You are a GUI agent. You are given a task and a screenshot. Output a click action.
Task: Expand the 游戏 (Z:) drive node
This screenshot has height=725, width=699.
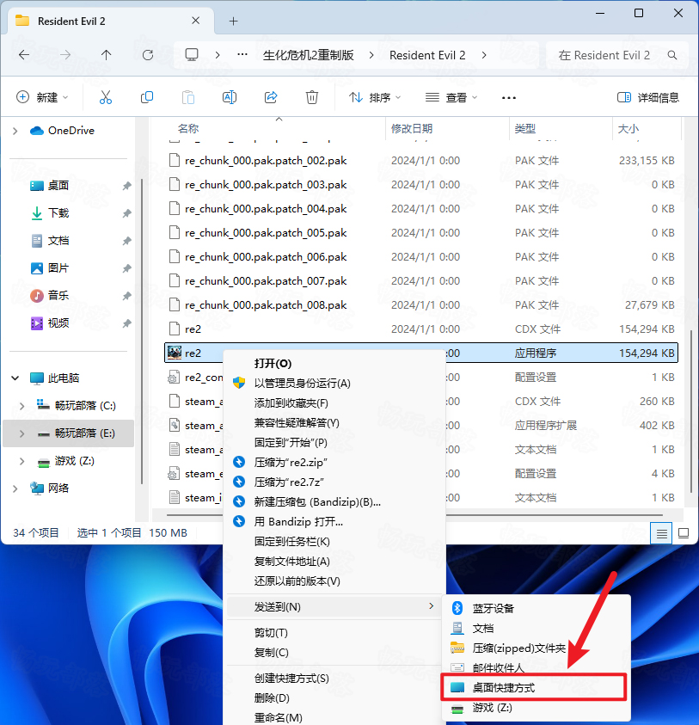(21, 461)
